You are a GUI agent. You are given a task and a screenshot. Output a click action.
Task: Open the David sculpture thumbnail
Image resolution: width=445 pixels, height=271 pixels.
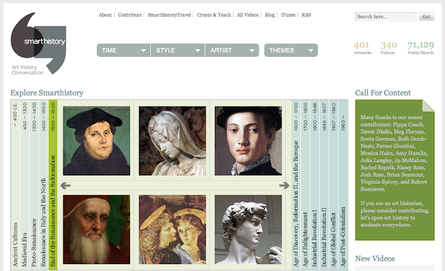(x=248, y=229)
